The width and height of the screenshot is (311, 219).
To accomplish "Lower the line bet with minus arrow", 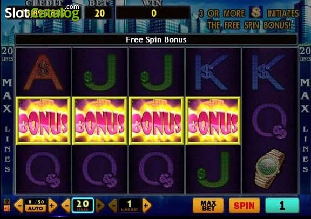I will [113, 206].
